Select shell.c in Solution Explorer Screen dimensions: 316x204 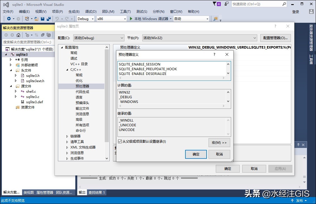pyautogui.click(x=31, y=91)
